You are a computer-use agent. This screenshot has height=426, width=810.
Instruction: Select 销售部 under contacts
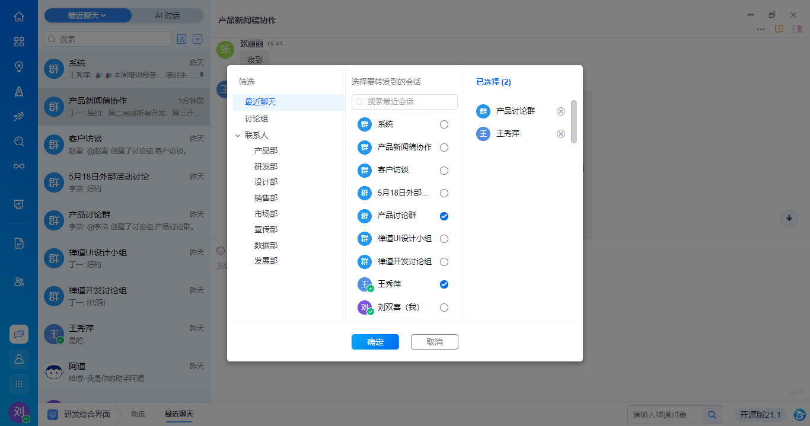pyautogui.click(x=266, y=198)
